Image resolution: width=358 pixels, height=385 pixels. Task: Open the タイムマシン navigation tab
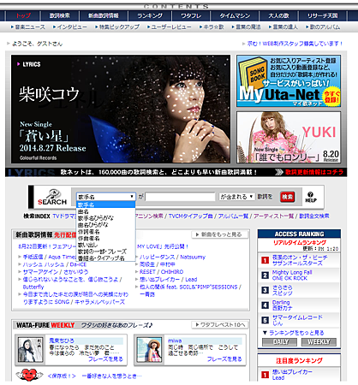point(235,15)
